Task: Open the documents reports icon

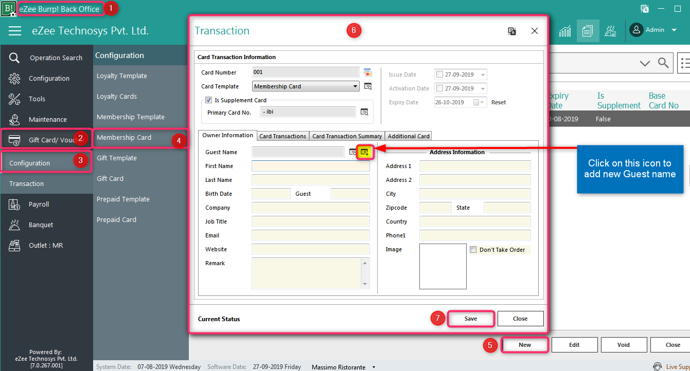Action: click(588, 30)
